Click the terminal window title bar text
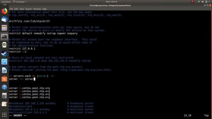Viewport: 212px width, 119px height. (110, 5)
